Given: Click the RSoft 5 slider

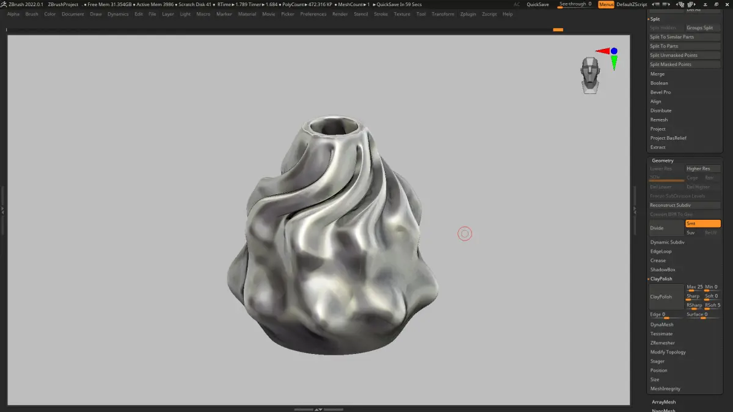Looking at the screenshot, I should [712, 306].
